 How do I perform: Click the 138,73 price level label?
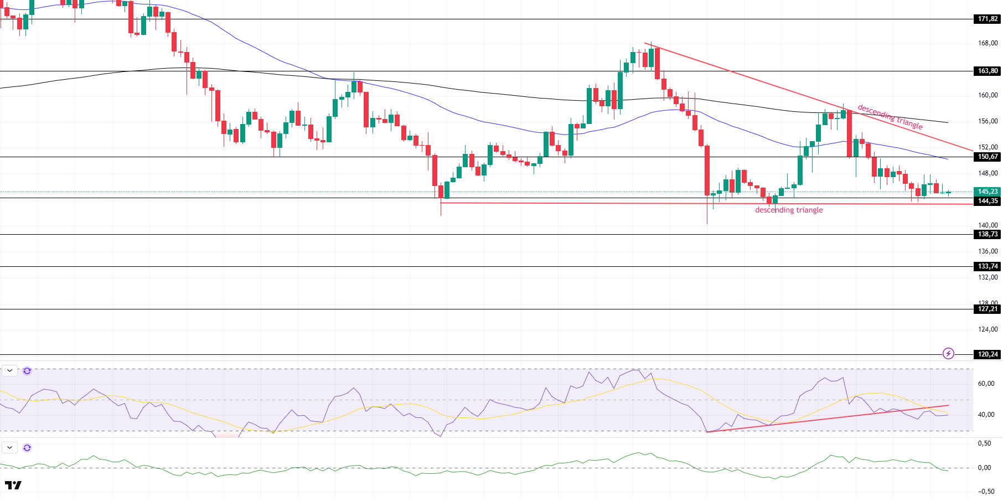[x=988, y=234]
